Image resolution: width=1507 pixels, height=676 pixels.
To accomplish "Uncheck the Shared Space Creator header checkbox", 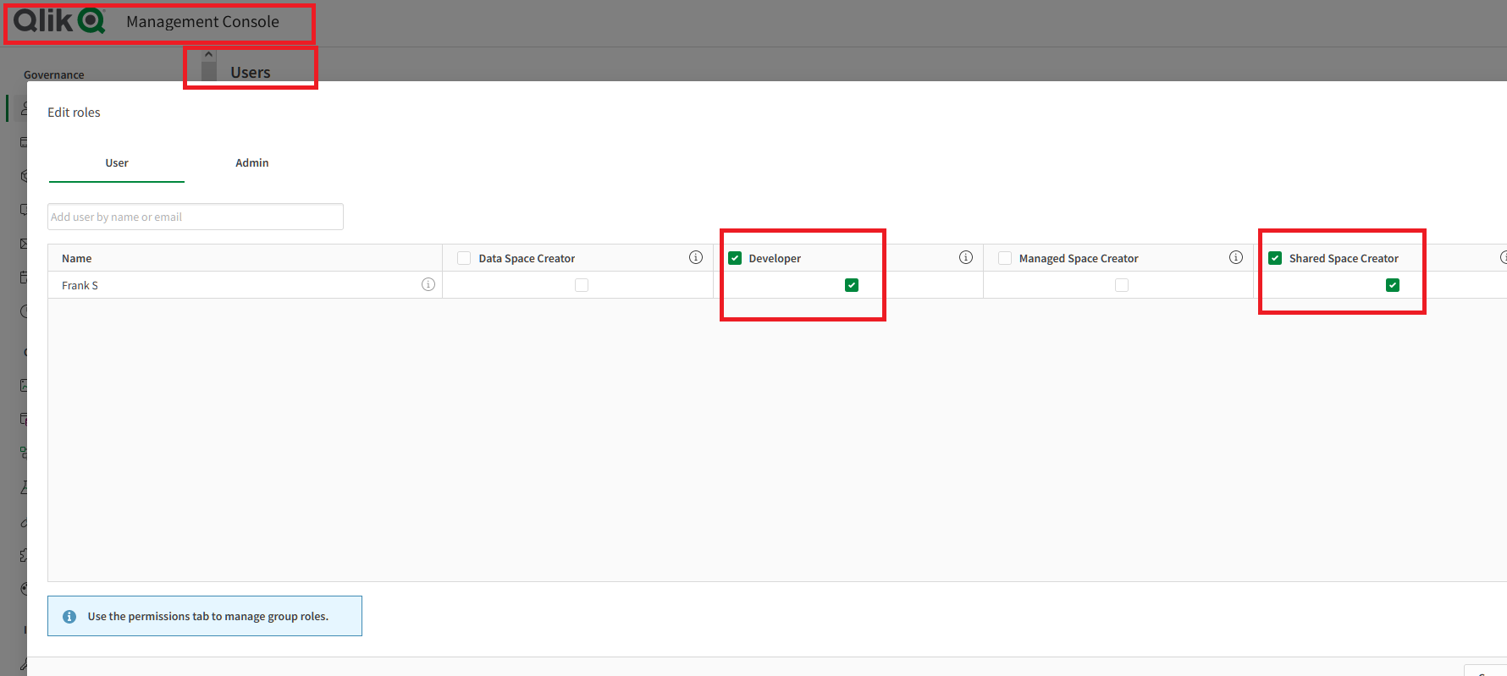I will click(x=1275, y=258).
